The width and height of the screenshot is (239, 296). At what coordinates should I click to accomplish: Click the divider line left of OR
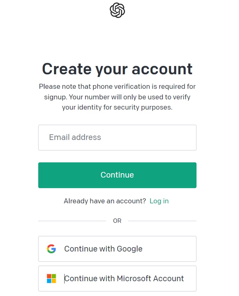72,221
